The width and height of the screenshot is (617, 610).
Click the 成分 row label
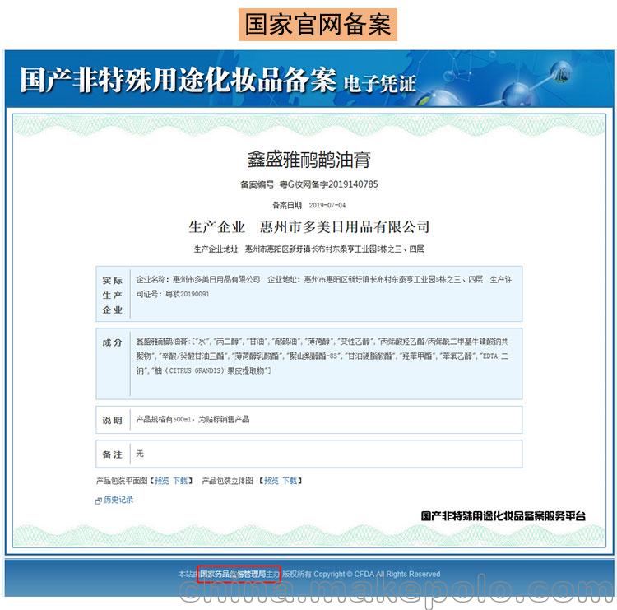click(x=112, y=342)
